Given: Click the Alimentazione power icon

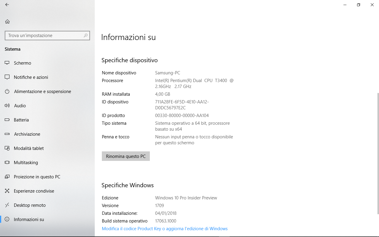Looking at the screenshot, I should tap(7, 91).
